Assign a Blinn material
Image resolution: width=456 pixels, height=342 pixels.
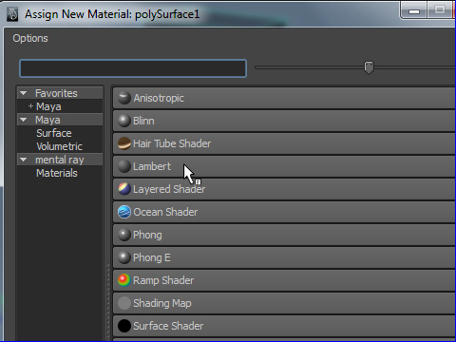(284, 121)
